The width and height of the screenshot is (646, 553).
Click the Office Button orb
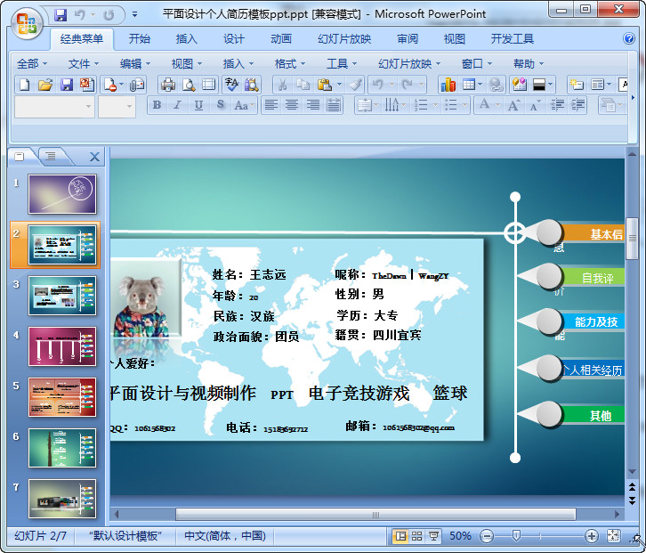pyautogui.click(x=27, y=24)
